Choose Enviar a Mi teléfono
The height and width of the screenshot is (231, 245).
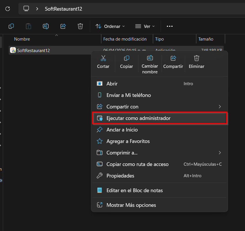coord(159,95)
